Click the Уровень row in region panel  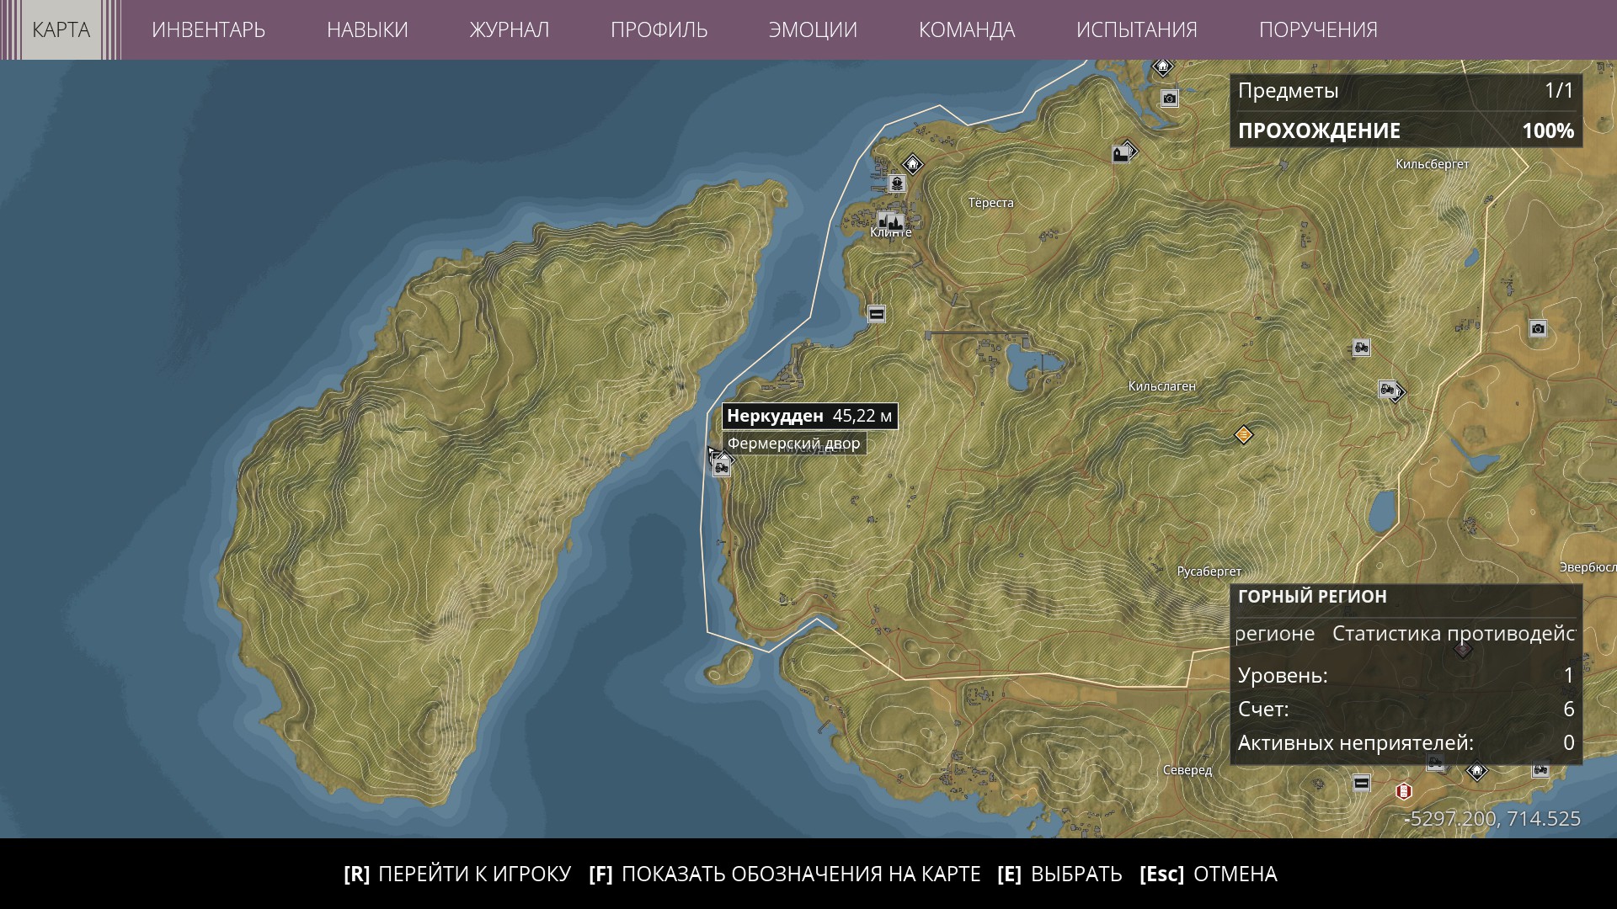(x=1406, y=675)
